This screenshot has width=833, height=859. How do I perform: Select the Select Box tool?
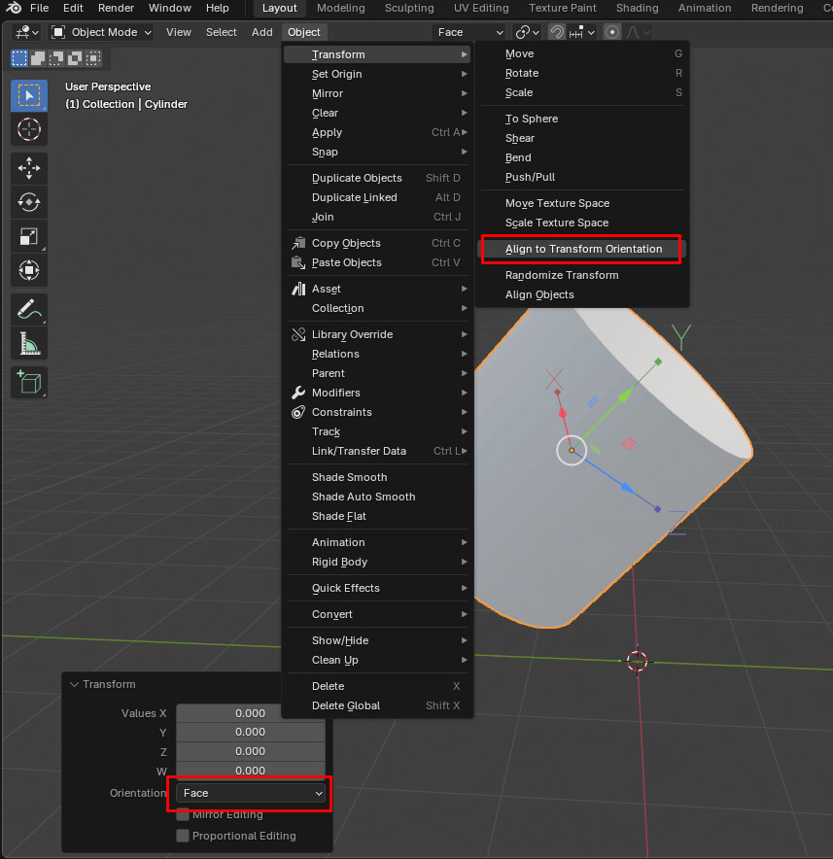point(29,96)
